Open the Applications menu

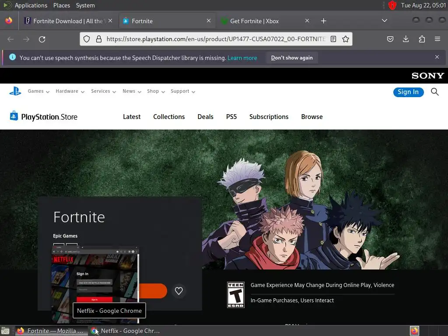coord(31,5)
